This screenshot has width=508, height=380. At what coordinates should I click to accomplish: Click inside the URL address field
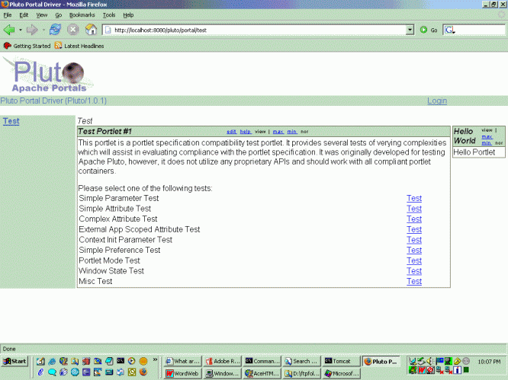pyautogui.click(x=259, y=30)
